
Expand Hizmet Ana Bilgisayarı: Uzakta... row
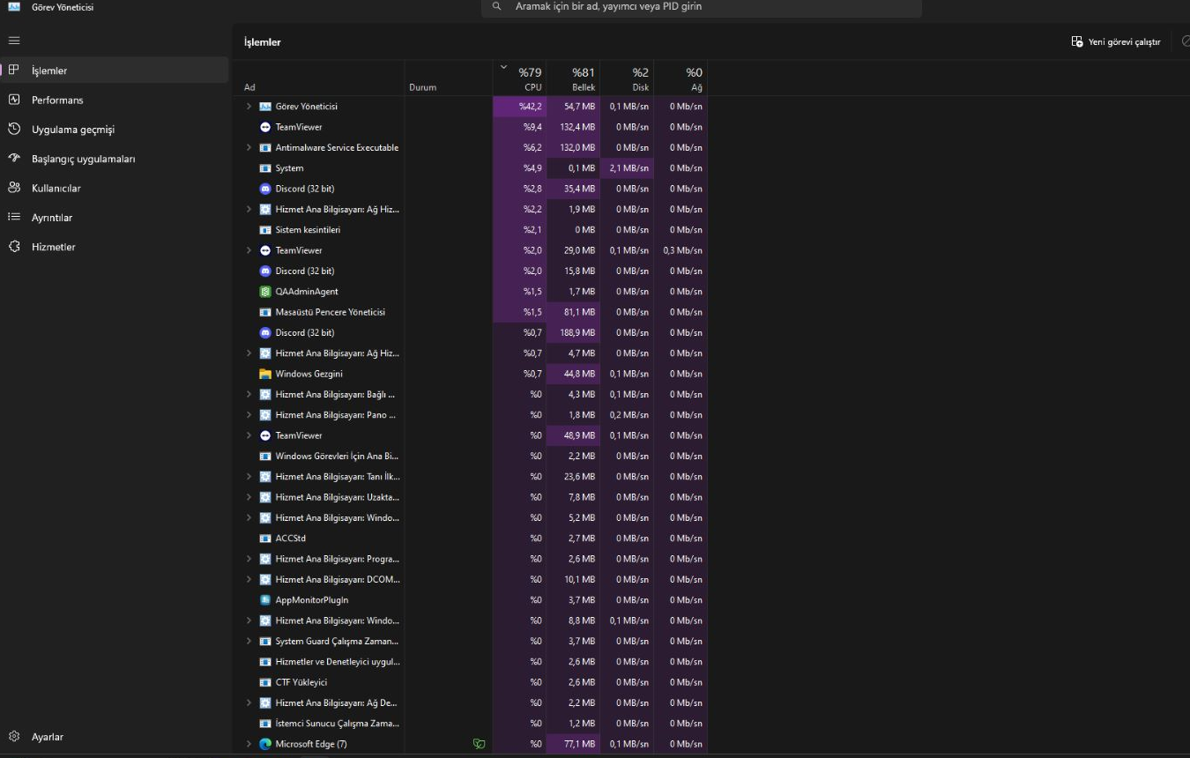[249, 497]
